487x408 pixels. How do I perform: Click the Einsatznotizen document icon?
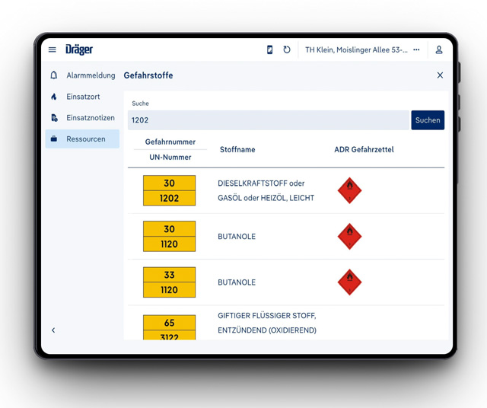tap(54, 118)
